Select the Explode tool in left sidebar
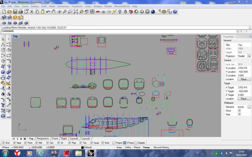This screenshot has height=157, width=252. [9, 83]
